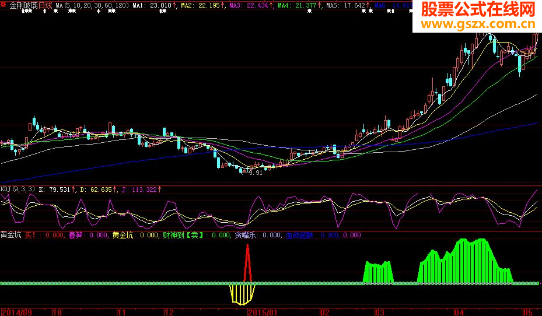Click the plus info marker below the MA header
542x316 pixels.
(99, 12)
